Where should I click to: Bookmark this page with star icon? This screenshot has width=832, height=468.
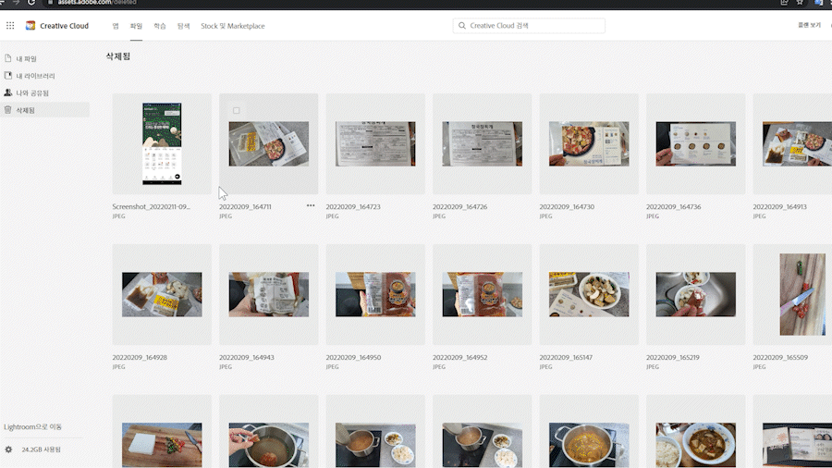click(800, 3)
